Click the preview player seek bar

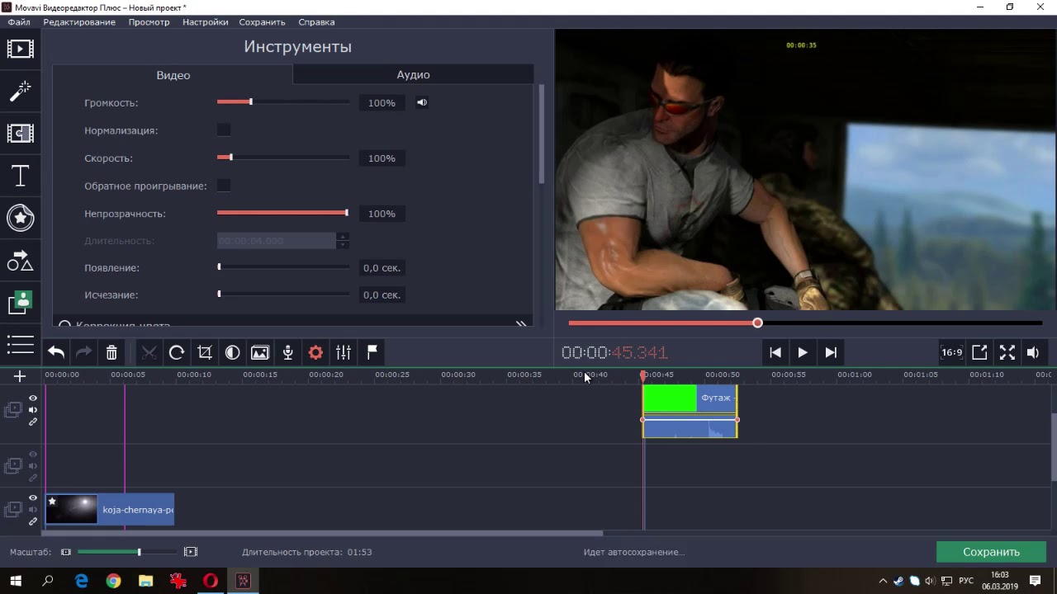click(805, 323)
